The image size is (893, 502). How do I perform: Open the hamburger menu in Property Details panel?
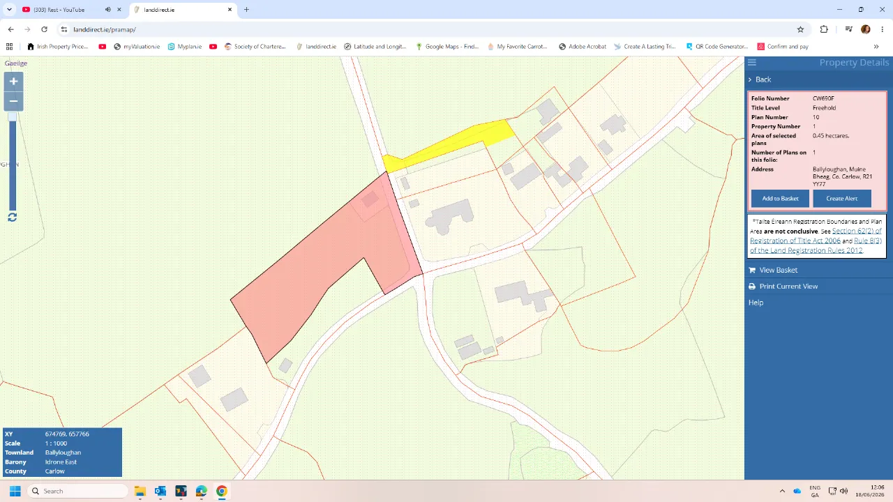[x=752, y=63]
